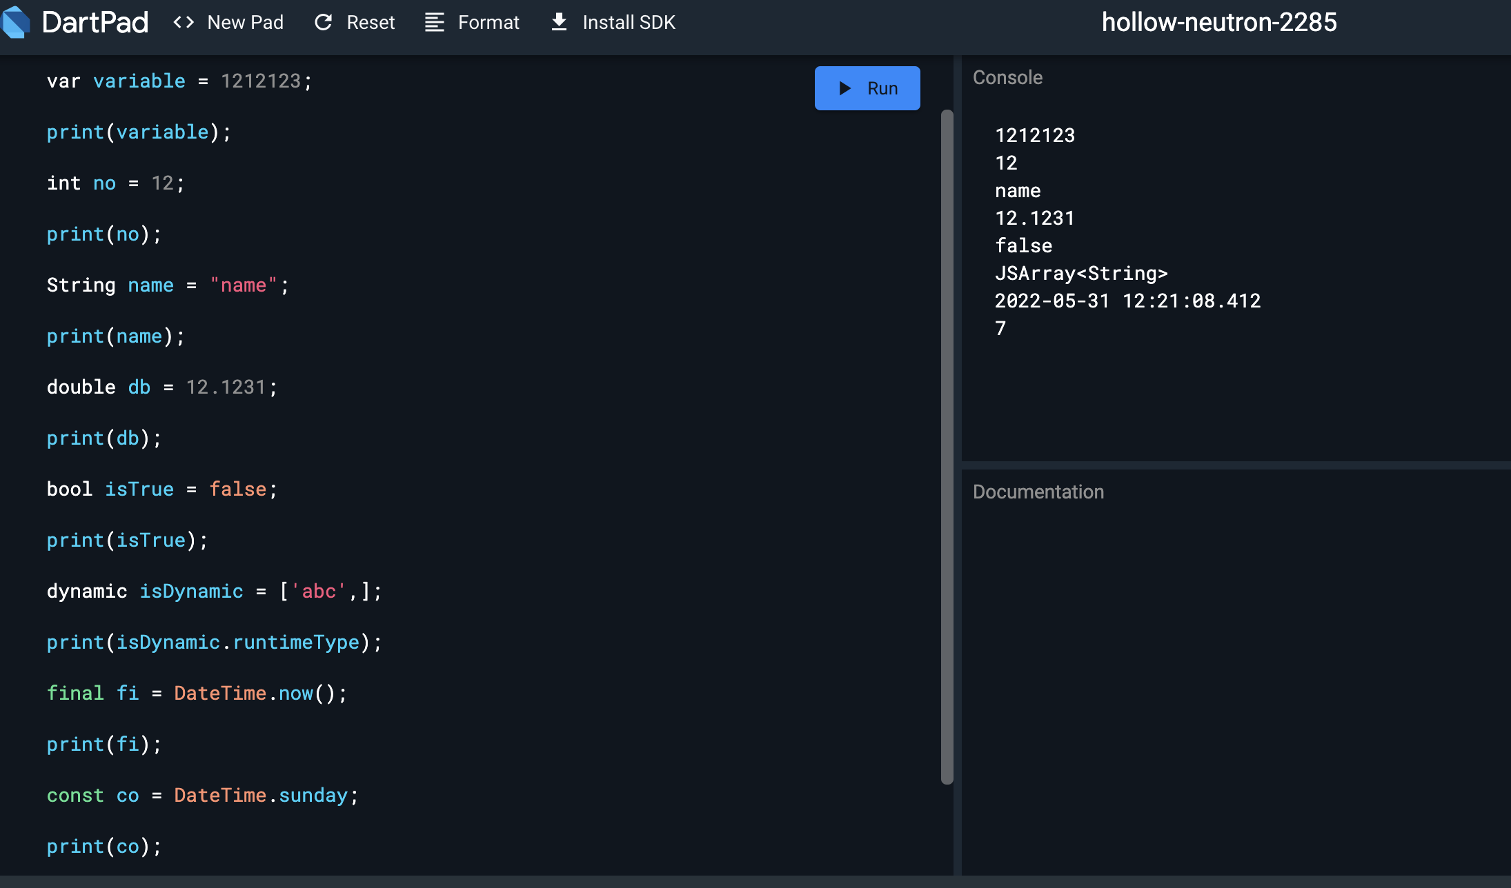Open the Install SDK link
Image resolution: width=1511 pixels, height=888 pixels.
coord(629,22)
